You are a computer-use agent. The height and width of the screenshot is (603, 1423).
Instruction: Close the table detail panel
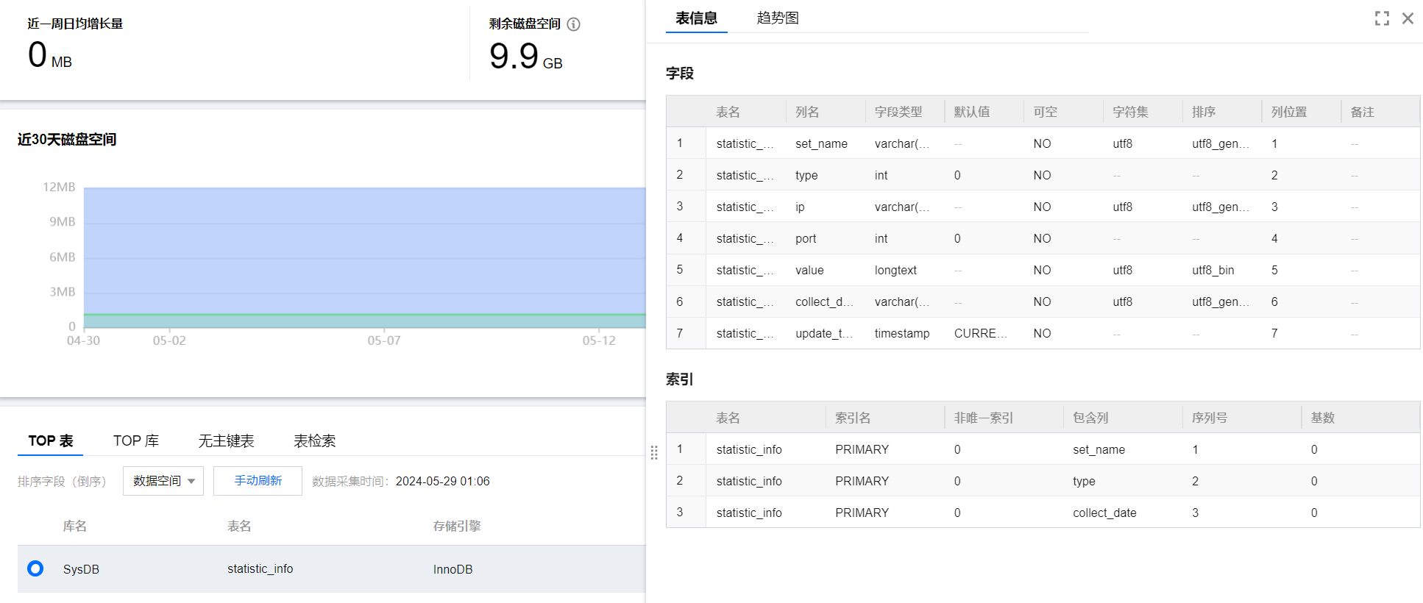pyautogui.click(x=1408, y=18)
